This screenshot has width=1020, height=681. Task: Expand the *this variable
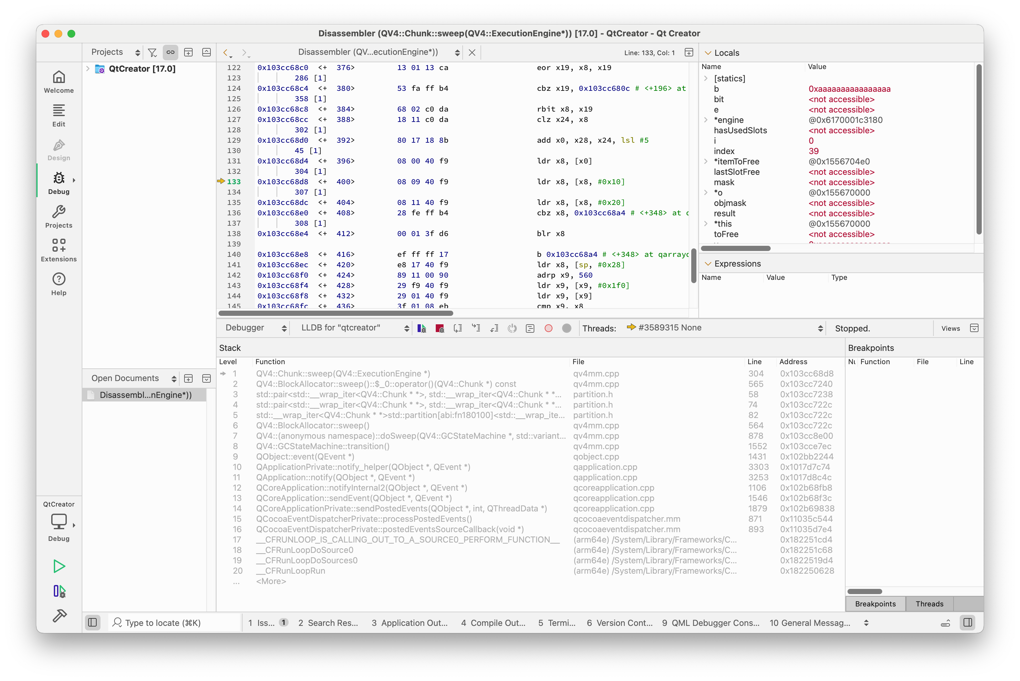pos(706,224)
